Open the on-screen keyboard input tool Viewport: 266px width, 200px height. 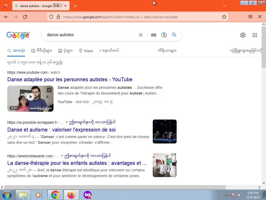coord(154,35)
